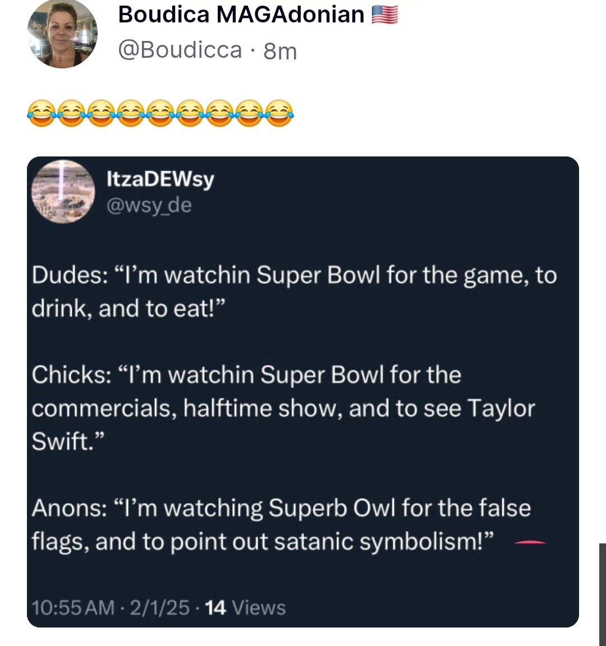Click the 8m post timestamp
This screenshot has height=646, width=606.
pos(280,51)
